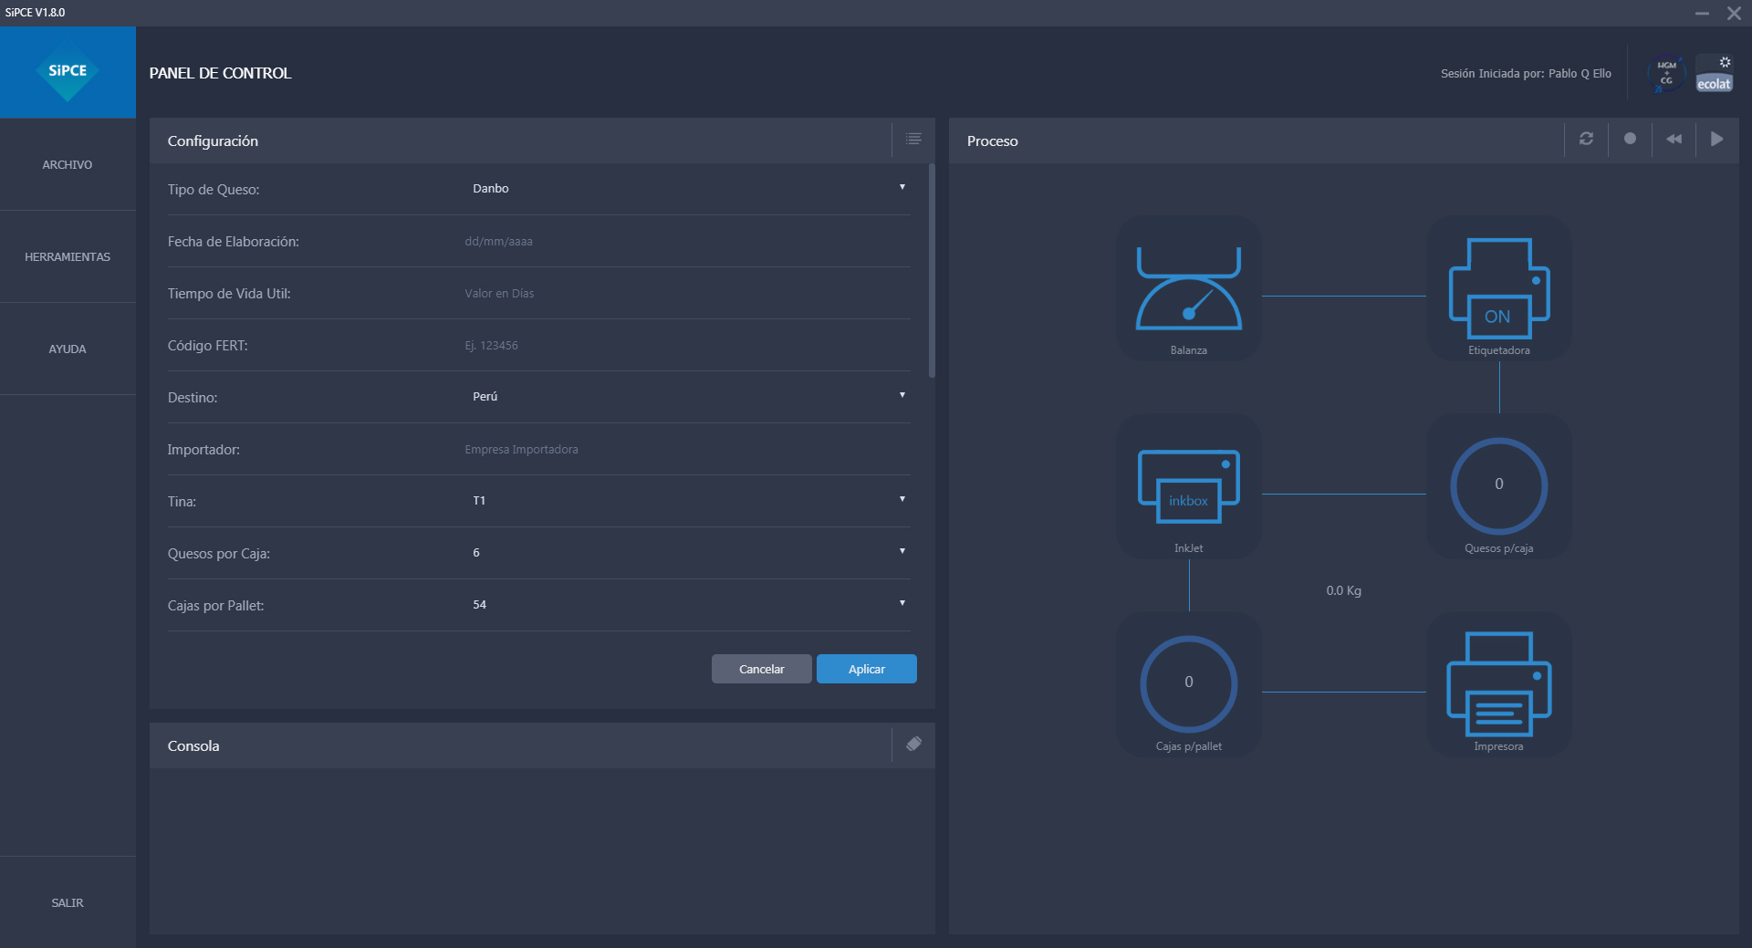Click the Fecha de Elaboración input field
1752x948 pixels.
click(x=684, y=242)
